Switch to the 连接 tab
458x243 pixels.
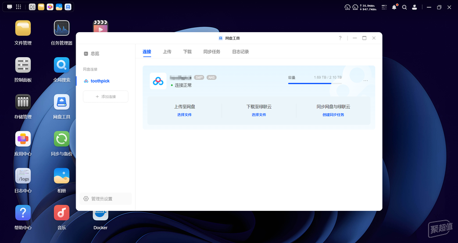pyautogui.click(x=147, y=52)
